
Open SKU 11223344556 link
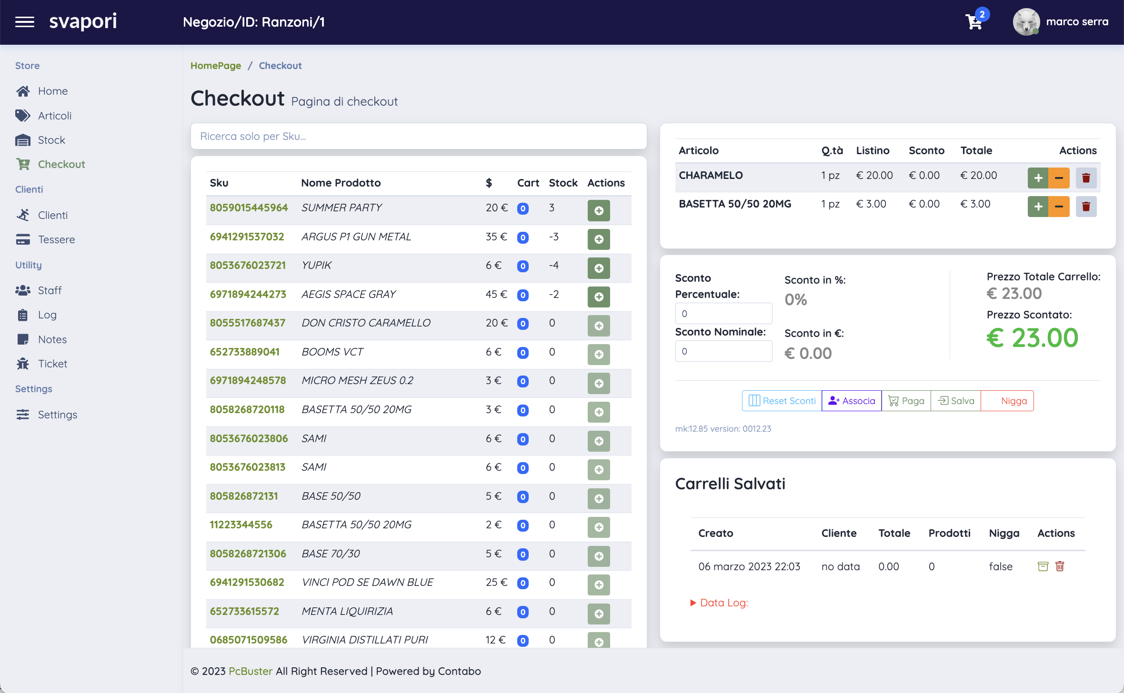pos(241,525)
